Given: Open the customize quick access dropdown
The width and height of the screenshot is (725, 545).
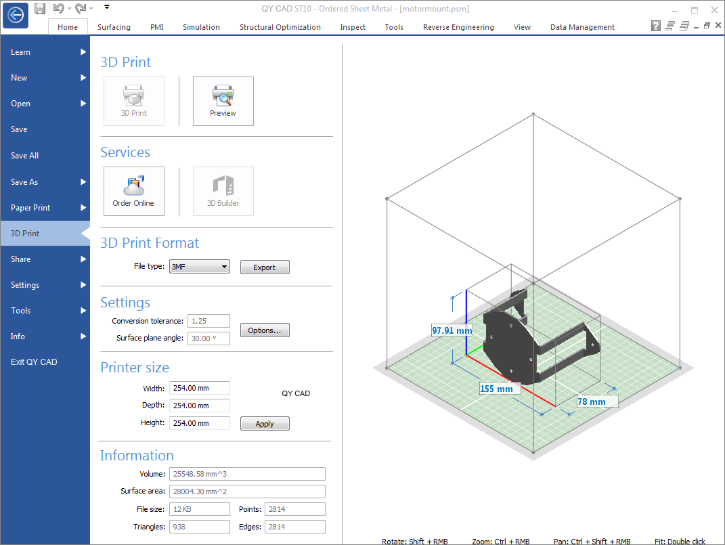Looking at the screenshot, I should coord(107,8).
